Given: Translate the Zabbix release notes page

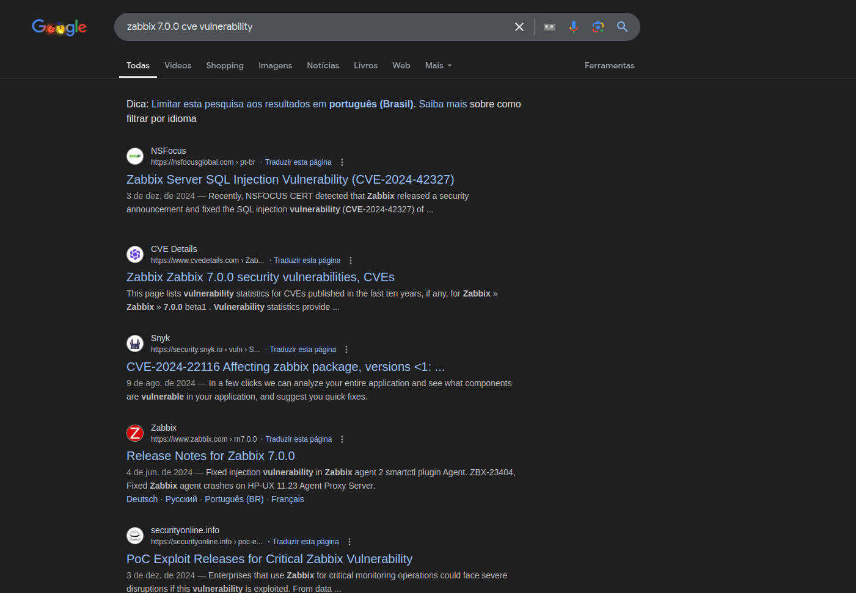Looking at the screenshot, I should tap(299, 439).
